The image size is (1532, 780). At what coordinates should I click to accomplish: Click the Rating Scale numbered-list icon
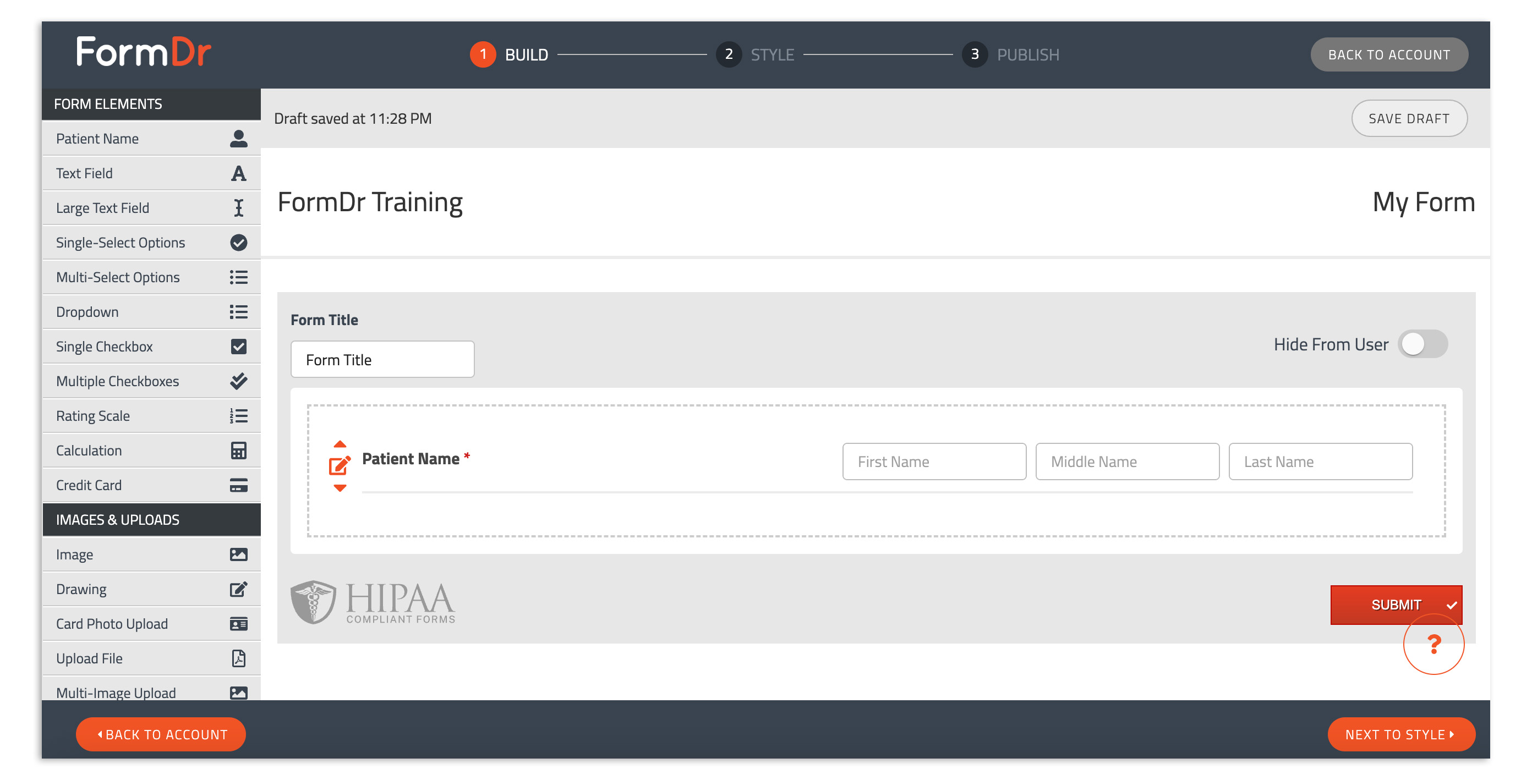click(238, 416)
